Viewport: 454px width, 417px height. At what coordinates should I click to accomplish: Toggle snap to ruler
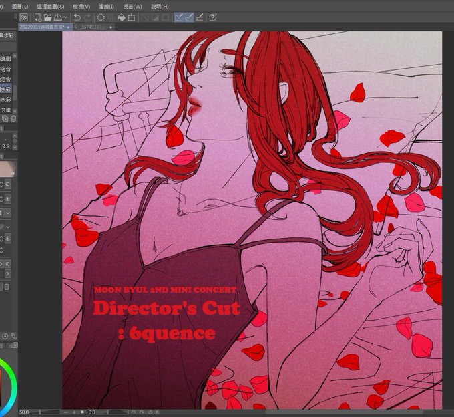pos(179,17)
